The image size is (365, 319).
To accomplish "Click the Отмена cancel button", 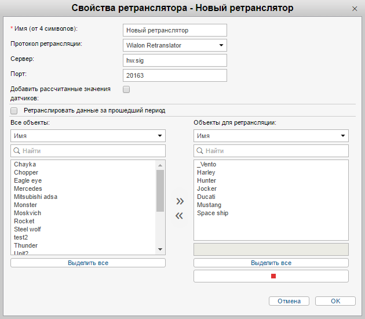I will (x=289, y=301).
